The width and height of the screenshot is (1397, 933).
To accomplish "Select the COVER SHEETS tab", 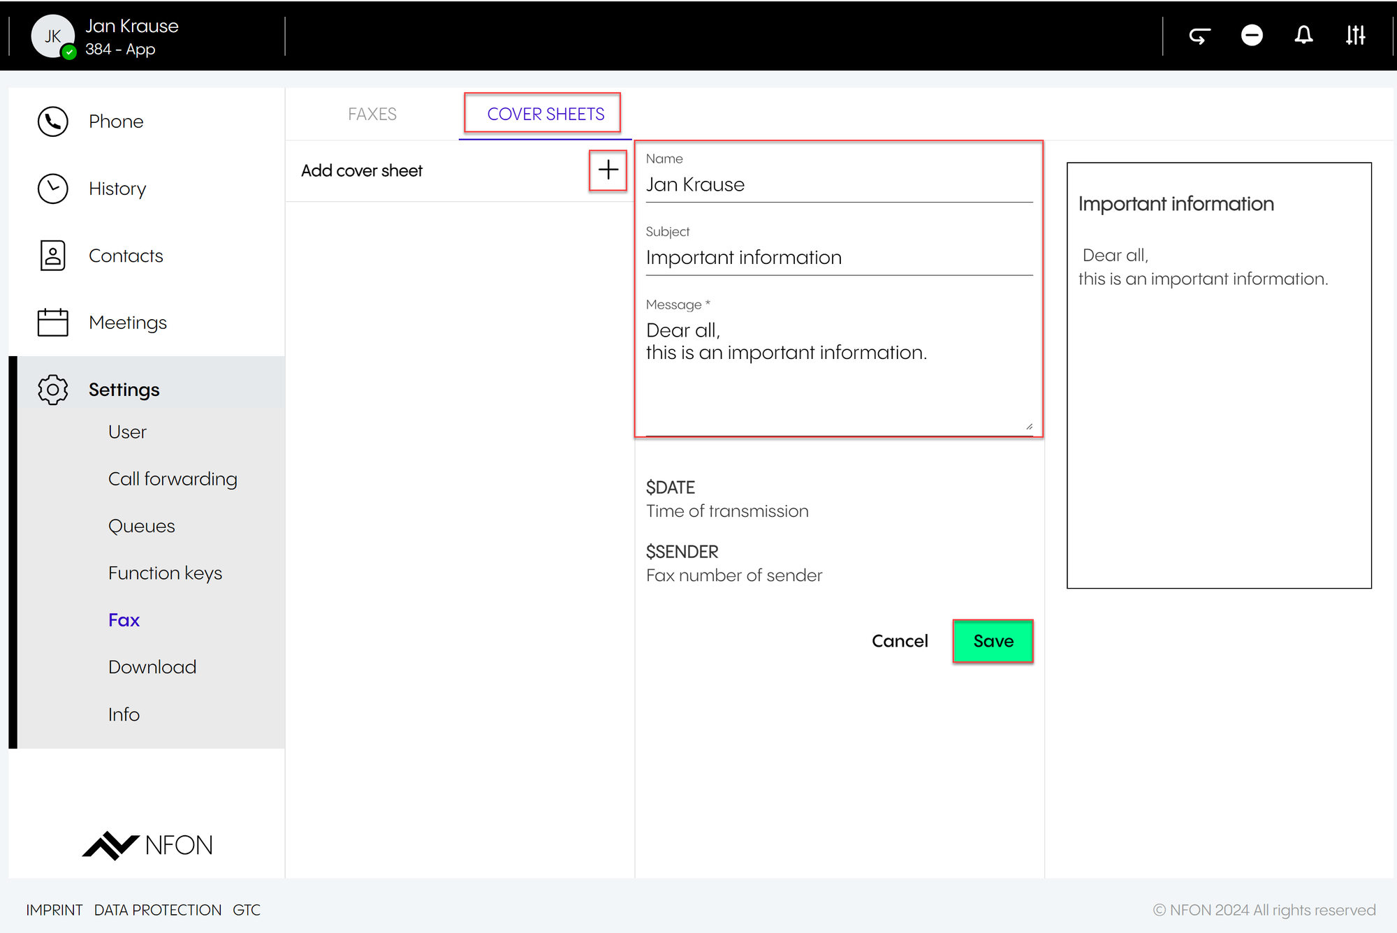I will click(546, 114).
